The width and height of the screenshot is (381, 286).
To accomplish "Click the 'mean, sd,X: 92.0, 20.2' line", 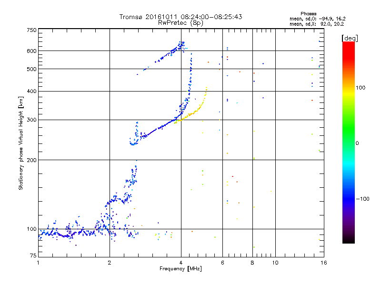I will point(317,24).
